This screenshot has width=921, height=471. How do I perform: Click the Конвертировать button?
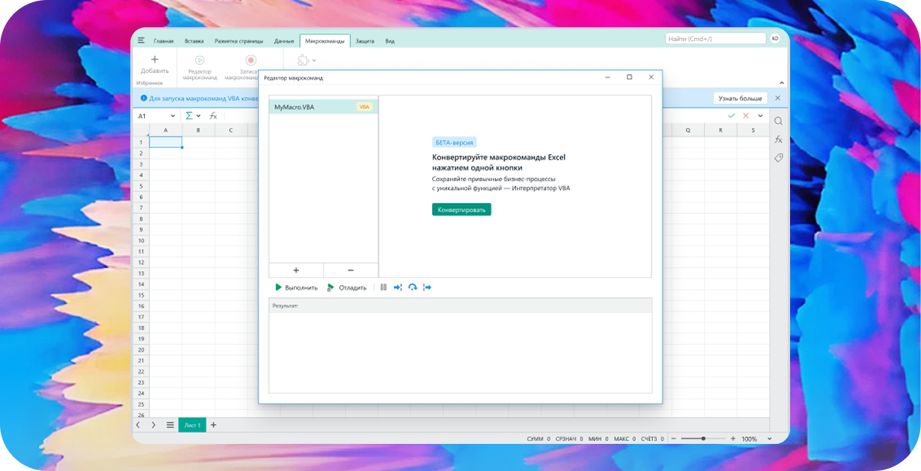coord(462,210)
